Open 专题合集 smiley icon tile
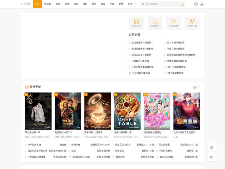The image size is (225, 169). point(192,23)
